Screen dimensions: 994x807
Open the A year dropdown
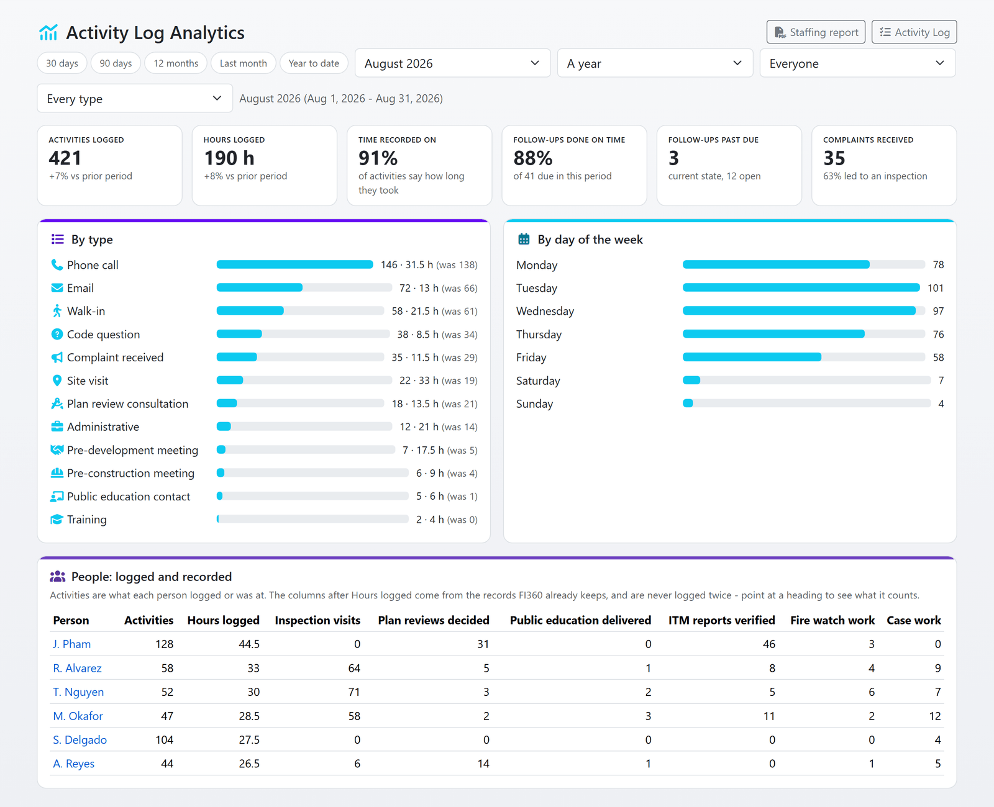(655, 63)
